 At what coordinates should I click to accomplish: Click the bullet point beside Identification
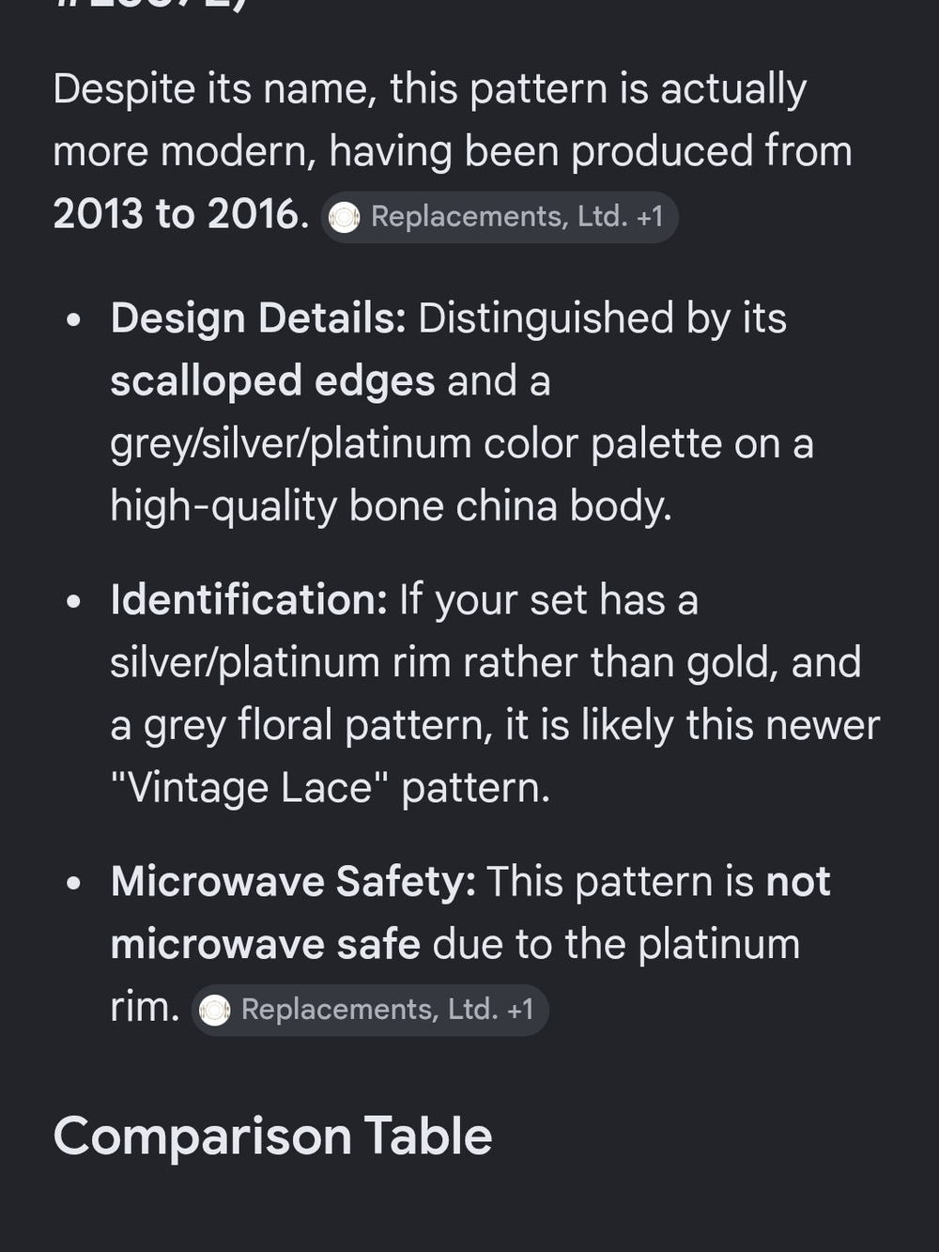(74, 601)
